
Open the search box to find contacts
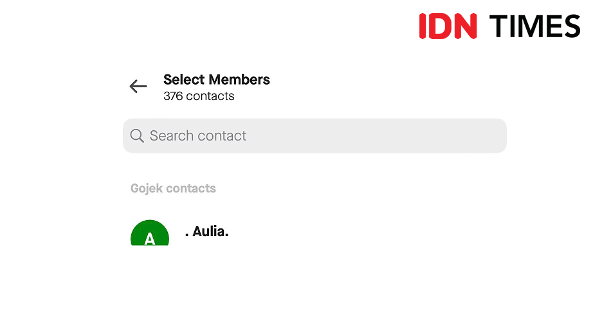tap(315, 136)
